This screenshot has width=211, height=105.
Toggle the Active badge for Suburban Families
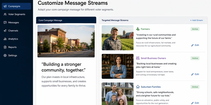pyautogui.click(x=195, y=87)
